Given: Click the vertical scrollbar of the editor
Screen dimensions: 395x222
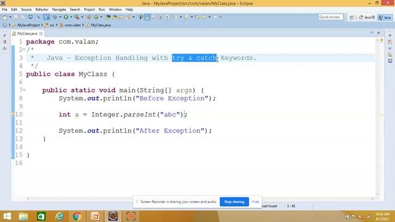Looking at the screenshot, I should pyautogui.click(x=377, y=117).
